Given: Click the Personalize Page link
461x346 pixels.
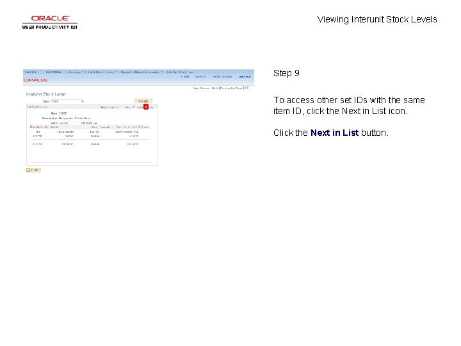Looking at the screenshot, I should click(231, 88).
